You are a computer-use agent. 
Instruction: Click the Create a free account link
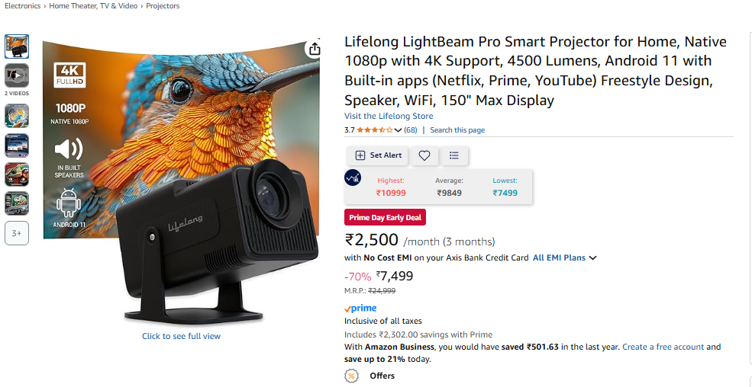click(663, 347)
